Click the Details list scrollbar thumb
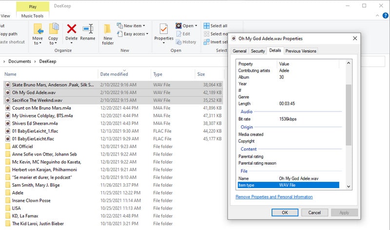Viewport: 390px width, 230px height. [349, 115]
